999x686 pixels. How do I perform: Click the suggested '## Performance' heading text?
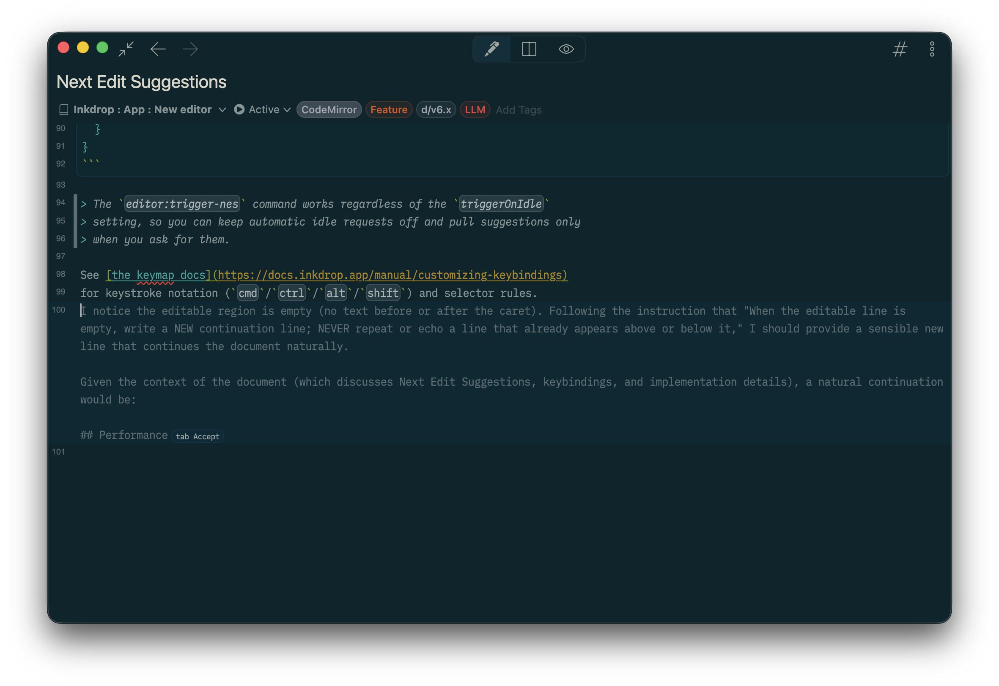pyautogui.click(x=124, y=435)
